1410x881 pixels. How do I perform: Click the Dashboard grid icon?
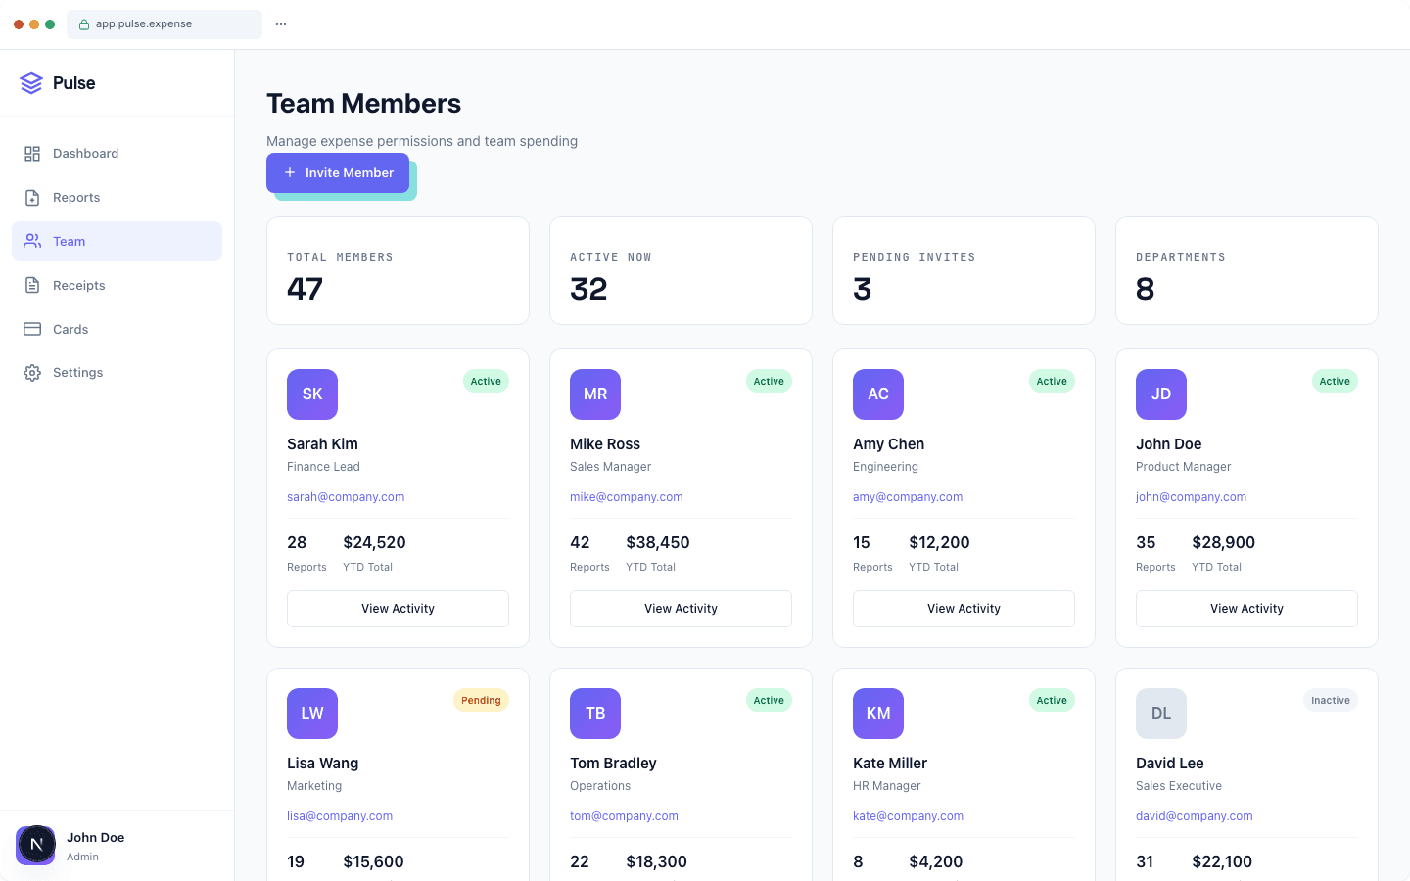pyautogui.click(x=32, y=154)
